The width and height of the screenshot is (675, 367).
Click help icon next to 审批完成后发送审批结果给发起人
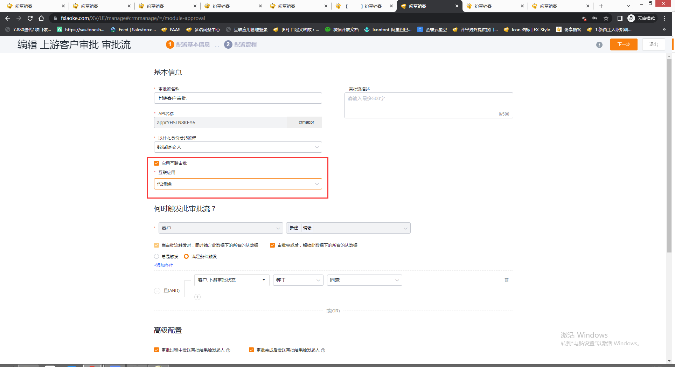[x=323, y=350]
